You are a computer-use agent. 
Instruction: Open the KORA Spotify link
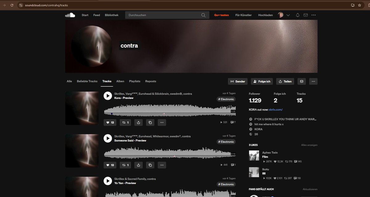pos(258,129)
